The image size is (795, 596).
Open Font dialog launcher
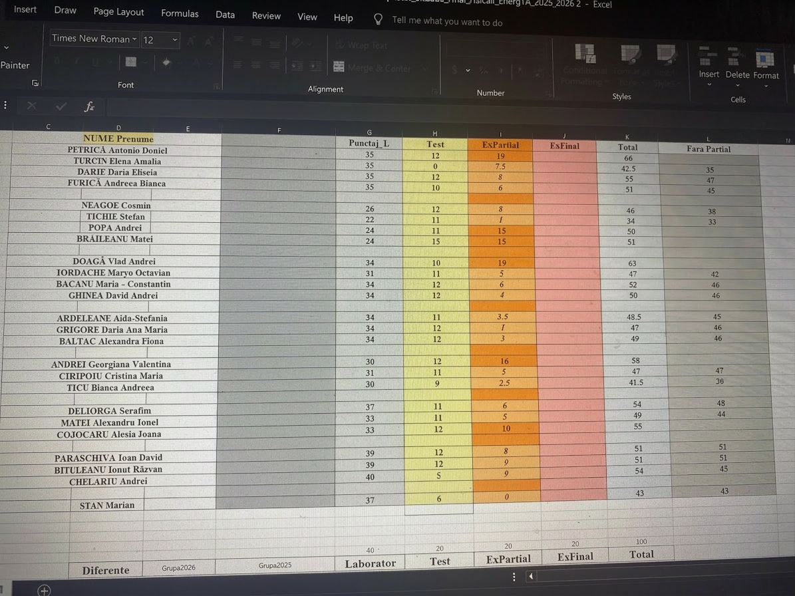216,86
